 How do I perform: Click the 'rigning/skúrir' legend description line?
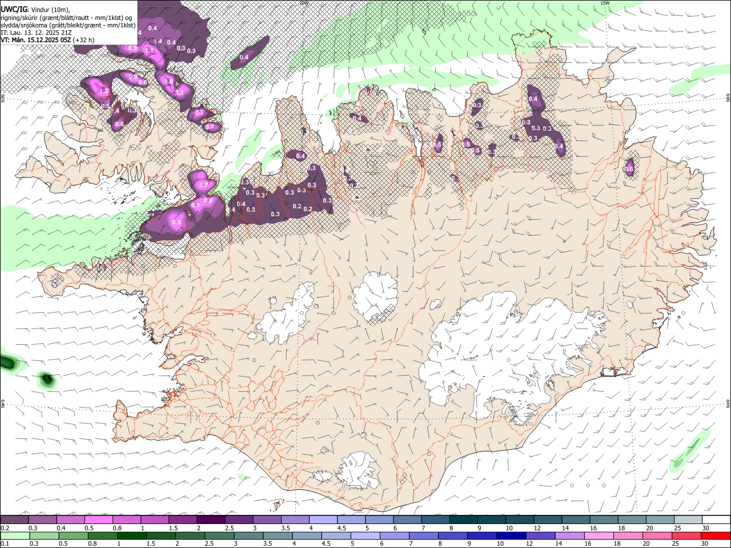tap(67, 18)
